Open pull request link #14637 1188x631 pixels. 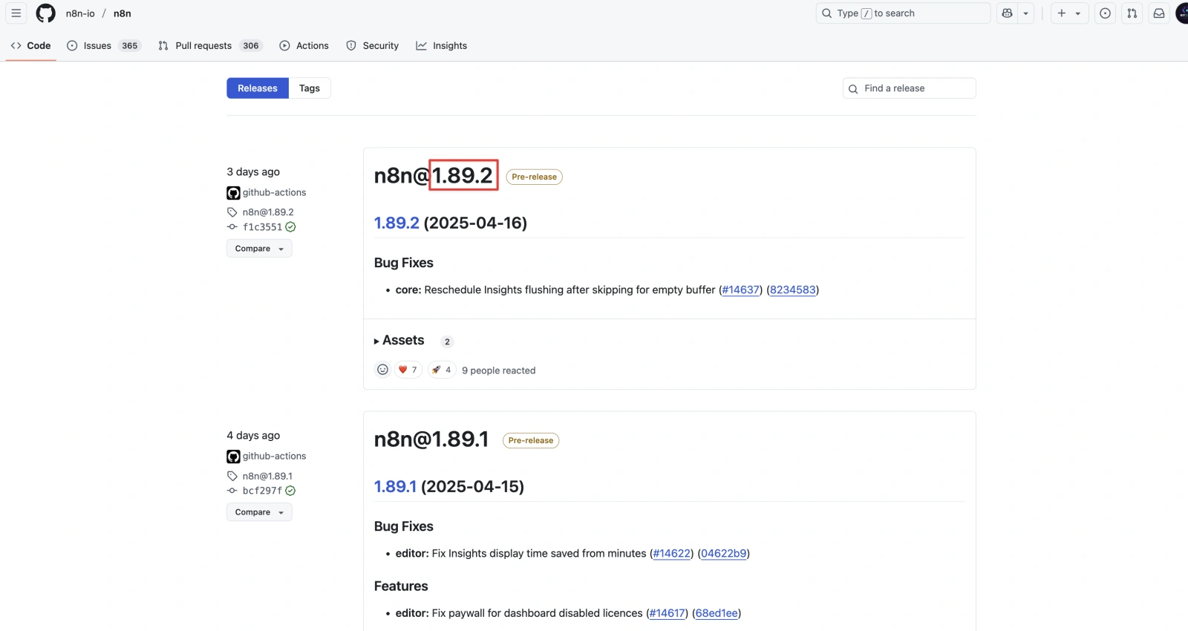[740, 290]
